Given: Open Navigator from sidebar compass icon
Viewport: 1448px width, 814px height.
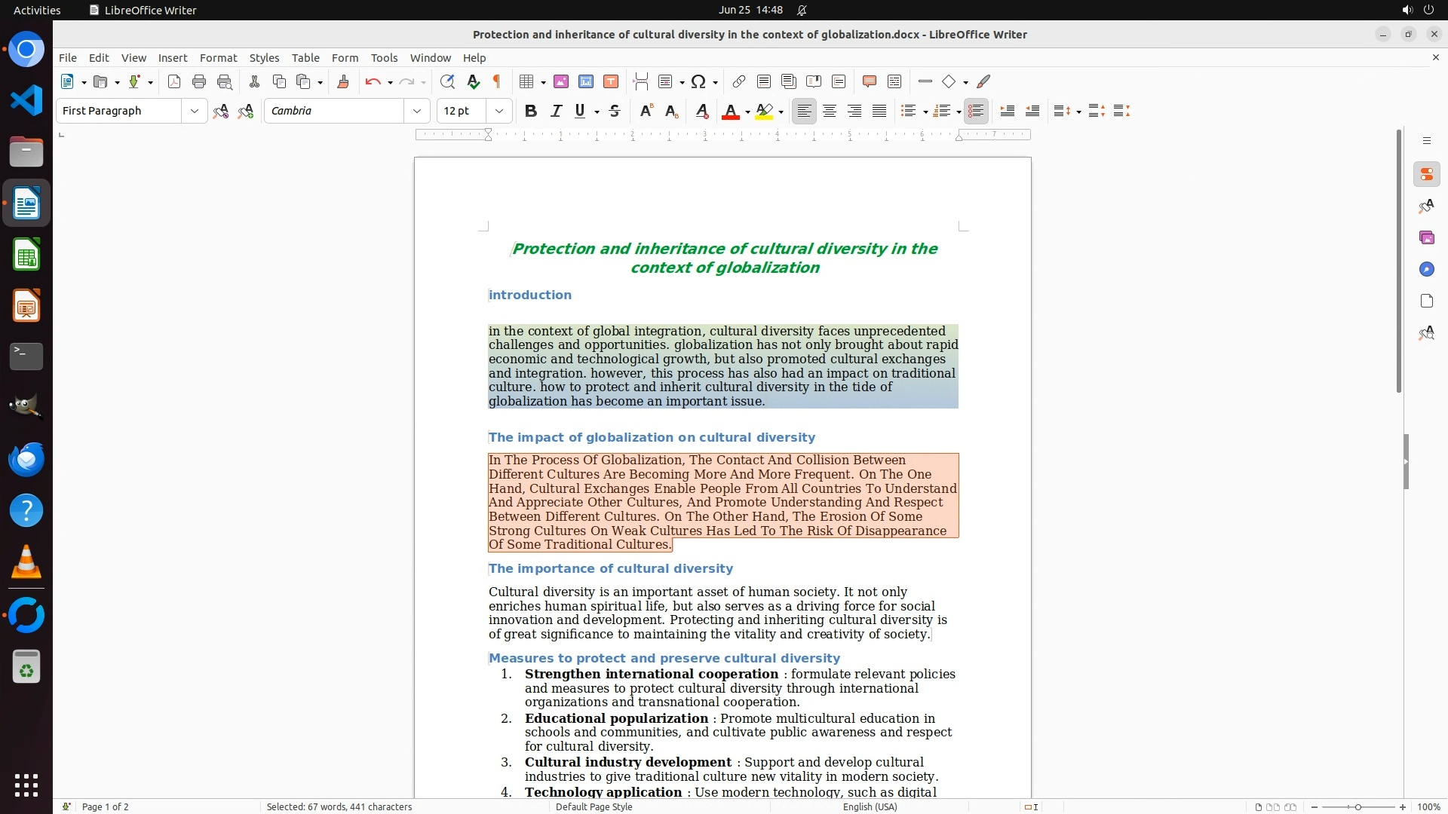Looking at the screenshot, I should [x=1426, y=269].
